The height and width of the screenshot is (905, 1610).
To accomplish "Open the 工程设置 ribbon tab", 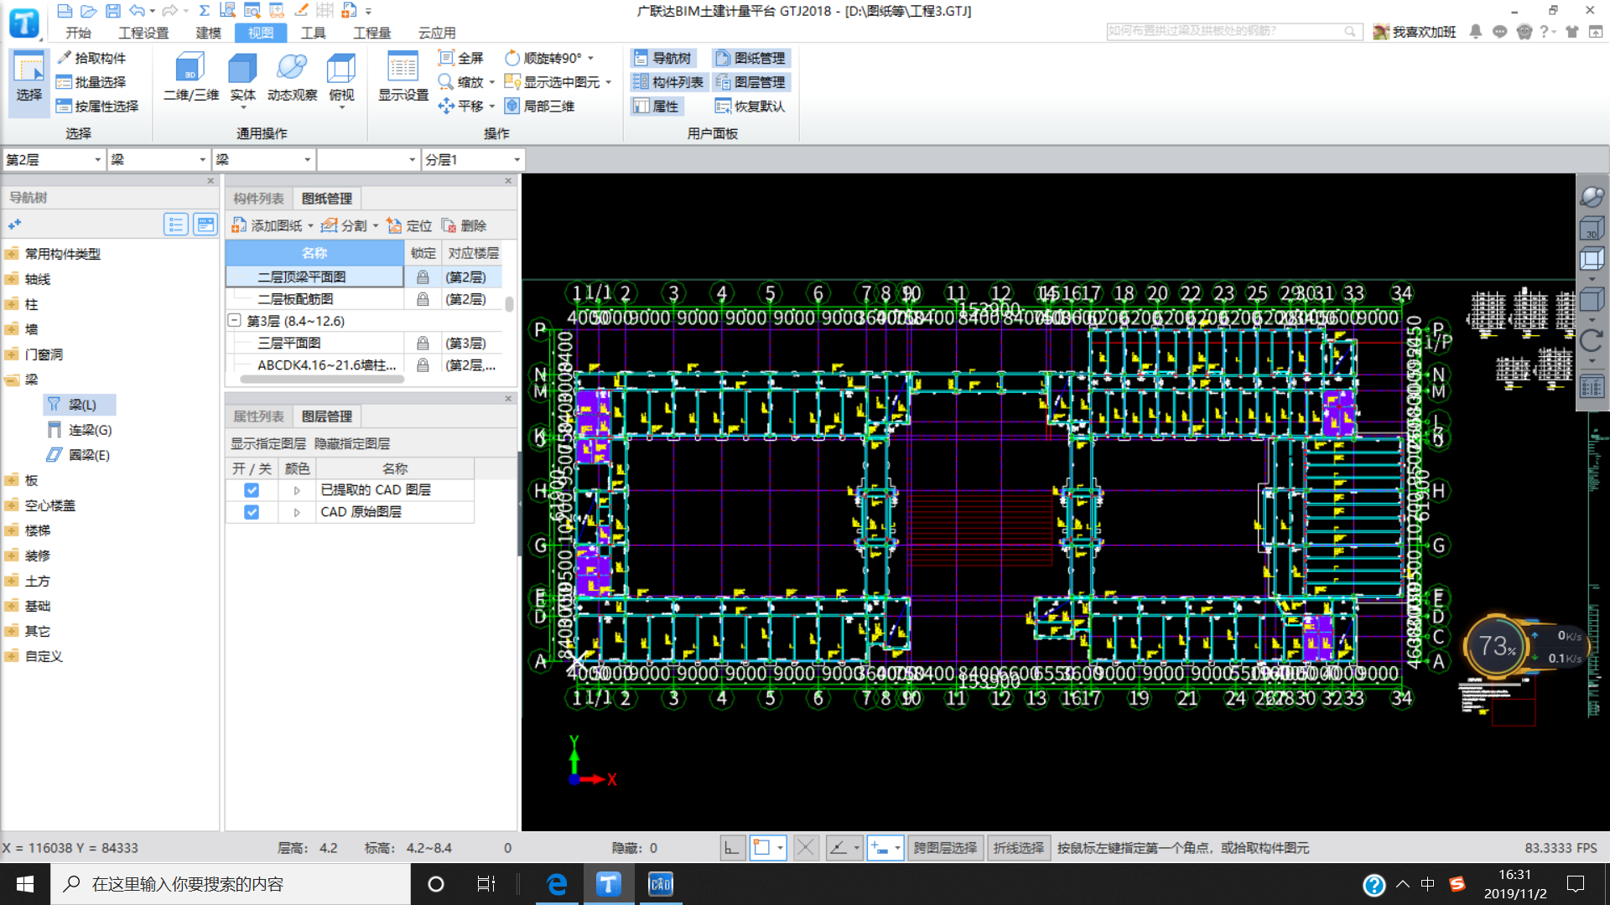I will point(143,33).
